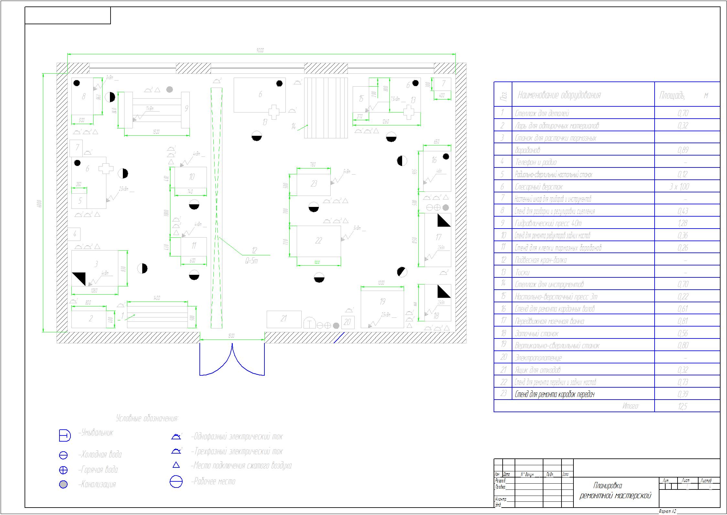Select the stand rectangle numbered 16

[x=437, y=171]
